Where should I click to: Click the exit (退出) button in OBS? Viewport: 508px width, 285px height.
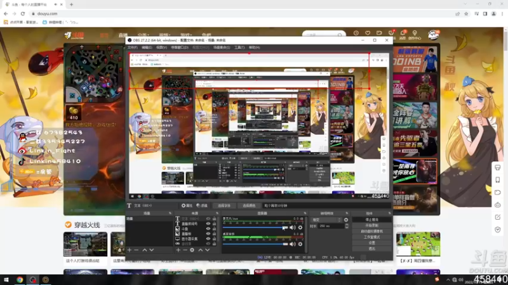click(371, 249)
